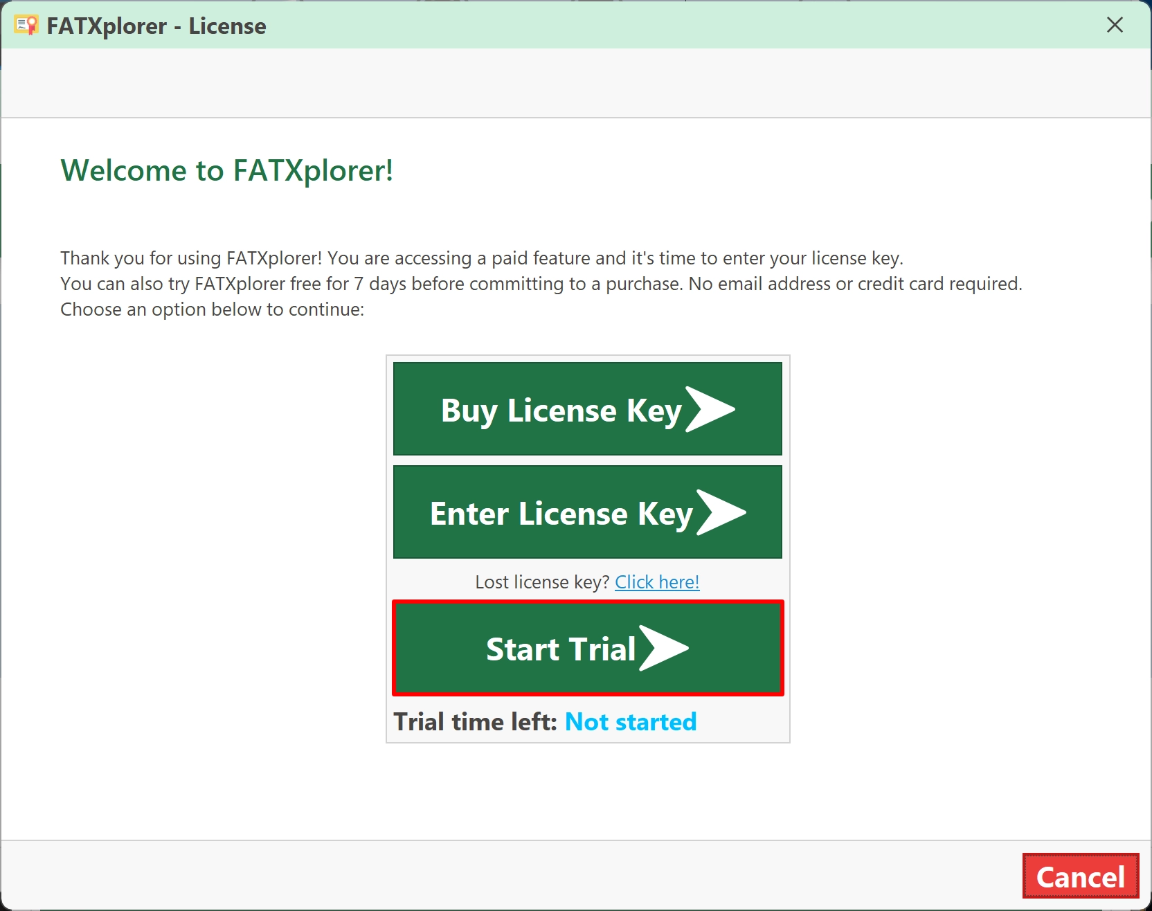Screen dimensions: 1152x911
Task: Cancel the license dialog
Action: 1081,876
